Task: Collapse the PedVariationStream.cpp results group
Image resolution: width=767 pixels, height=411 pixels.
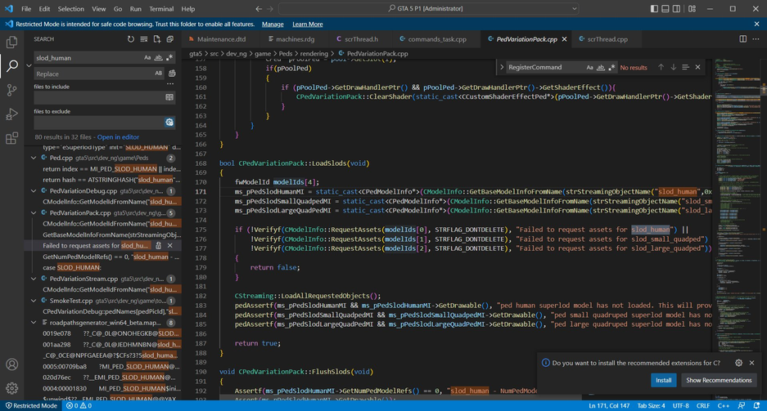Action: point(34,279)
